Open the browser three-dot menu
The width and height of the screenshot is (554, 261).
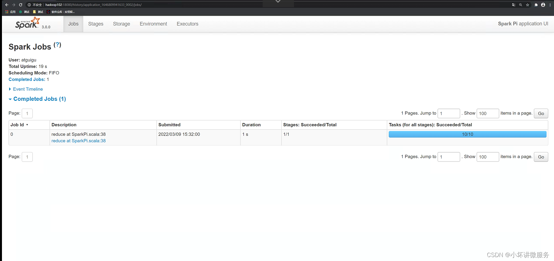550,5
